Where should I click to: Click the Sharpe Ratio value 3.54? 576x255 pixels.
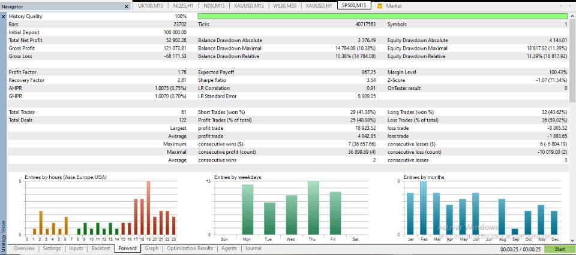point(371,80)
